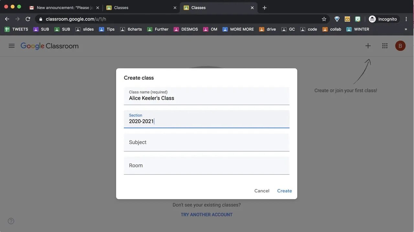This screenshot has height=232, width=414.
Task: Open the Further bookmark
Action: (158, 29)
